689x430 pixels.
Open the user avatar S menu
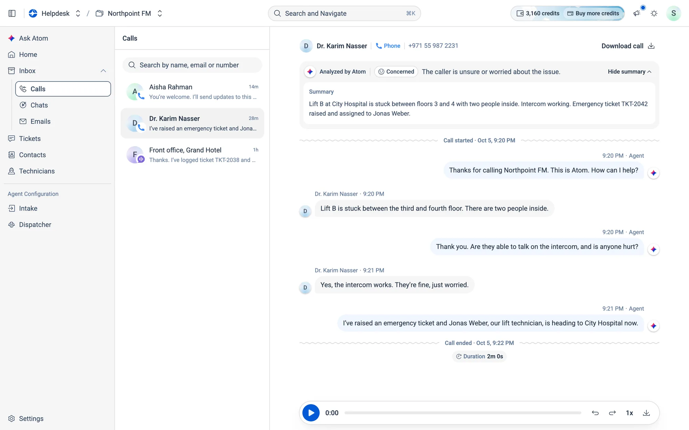pos(673,13)
